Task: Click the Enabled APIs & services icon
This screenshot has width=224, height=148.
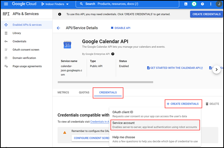Action: [x=6, y=25]
